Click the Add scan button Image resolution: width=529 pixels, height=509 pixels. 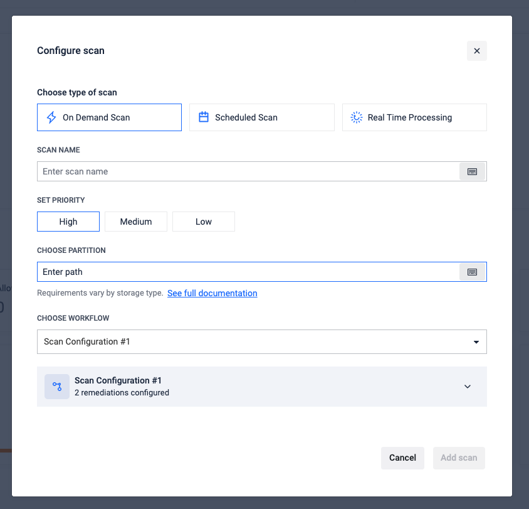(x=459, y=458)
